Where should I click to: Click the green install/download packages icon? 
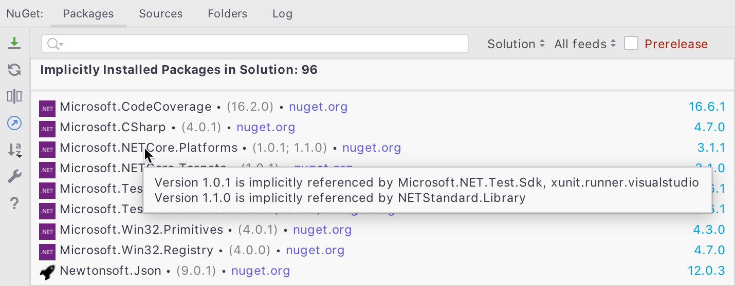pos(14,44)
